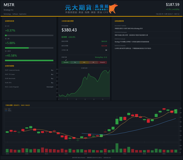Click the Technology - Software - Application sector line
183x160 pixels.
point(15,14)
